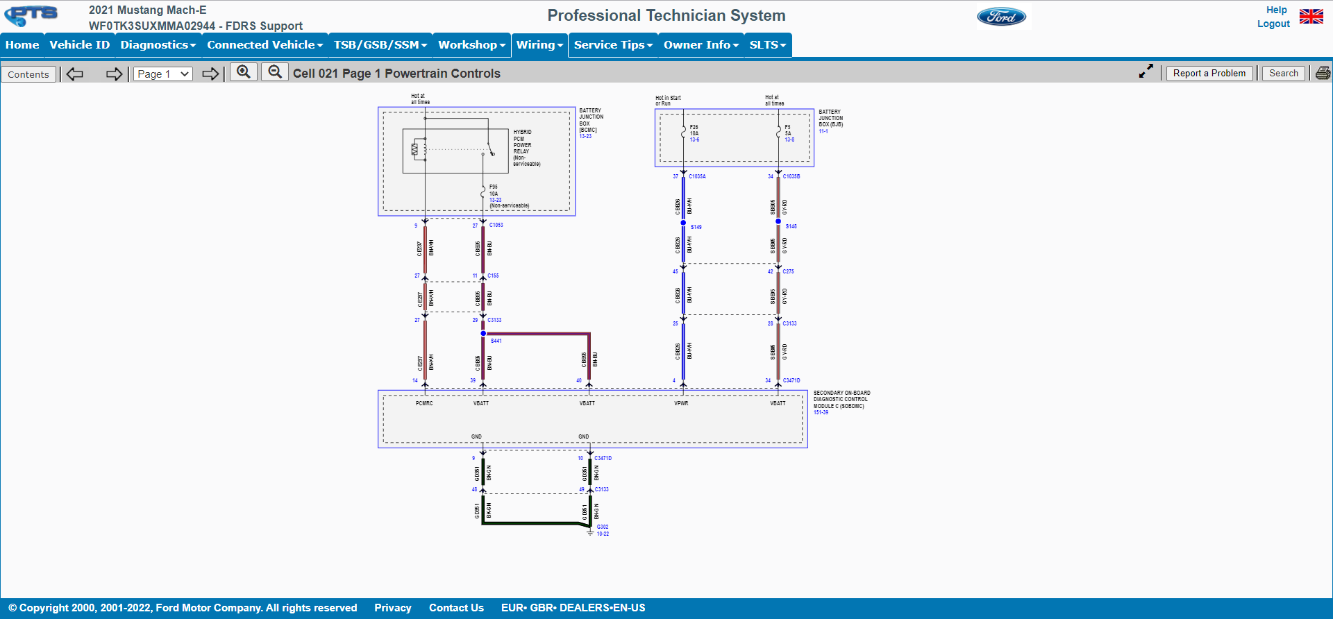Go to next page using right arrow
Viewport: 1333px width, 619px height.
(210, 74)
